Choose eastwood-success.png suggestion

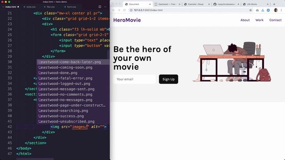tap(73, 116)
